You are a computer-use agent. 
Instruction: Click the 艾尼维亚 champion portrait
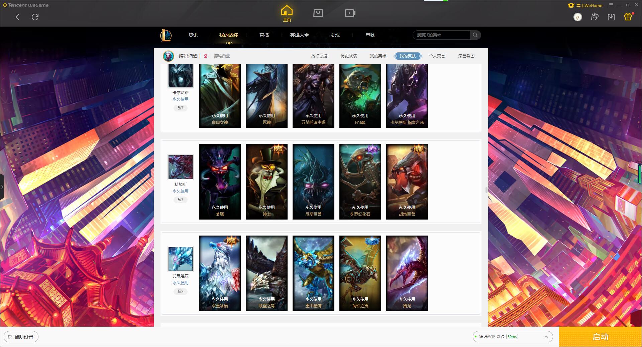pos(181,259)
